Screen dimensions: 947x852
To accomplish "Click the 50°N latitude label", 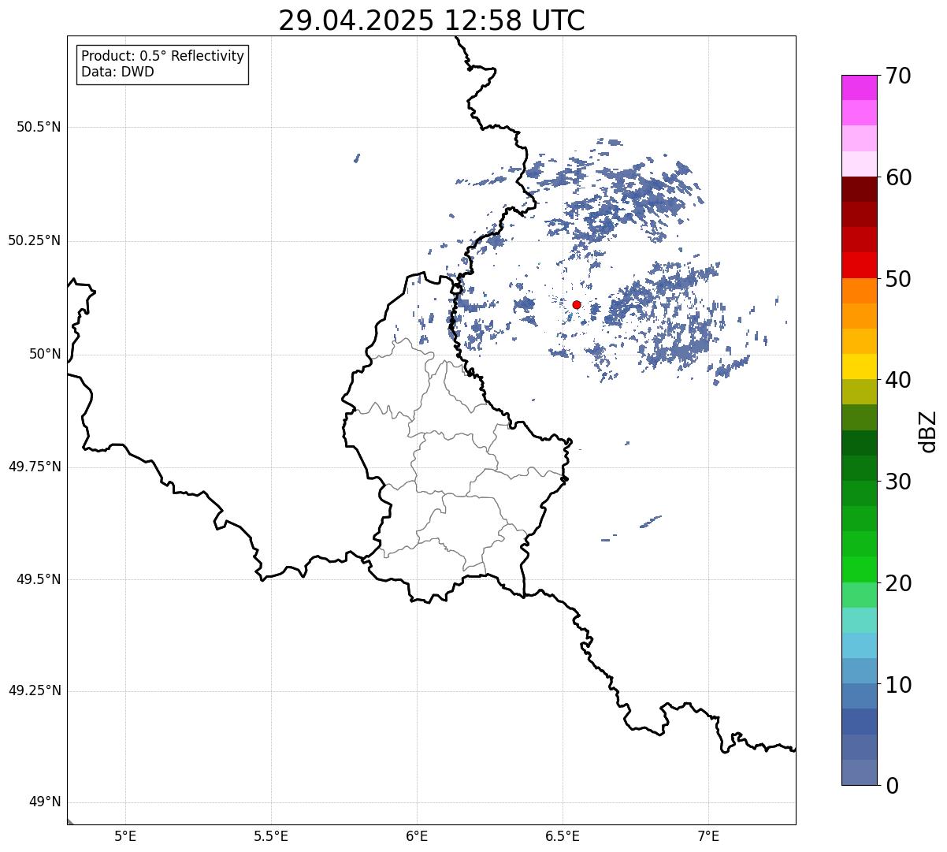I will pos(45,354).
